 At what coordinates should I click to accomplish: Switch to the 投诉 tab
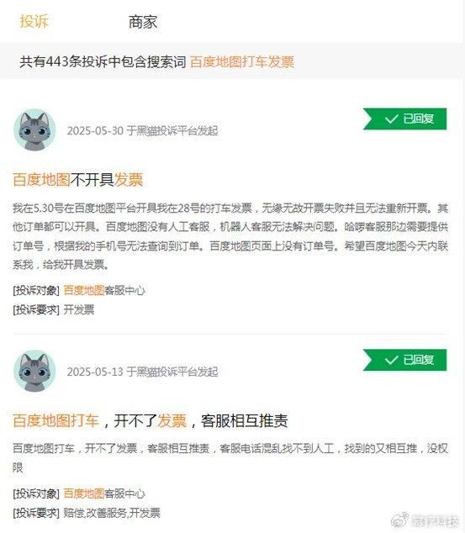(34, 21)
